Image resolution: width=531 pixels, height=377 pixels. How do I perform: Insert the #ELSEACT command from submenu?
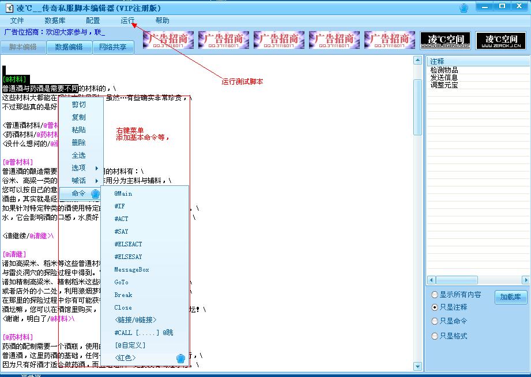[x=128, y=244]
